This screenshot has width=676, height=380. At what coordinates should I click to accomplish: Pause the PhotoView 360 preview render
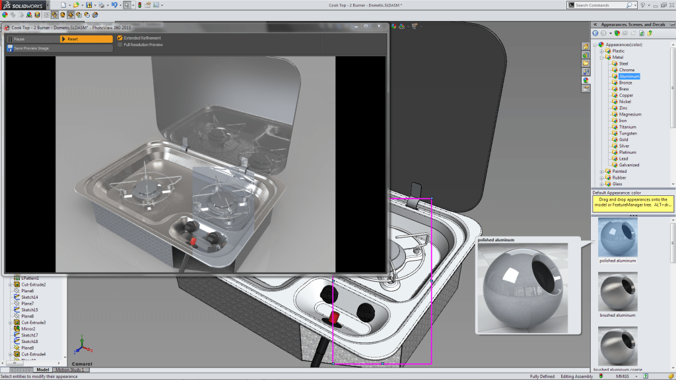pos(32,39)
